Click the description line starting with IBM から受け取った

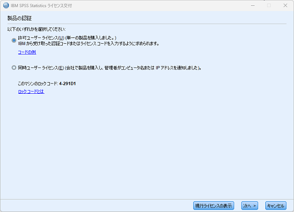point(89,44)
